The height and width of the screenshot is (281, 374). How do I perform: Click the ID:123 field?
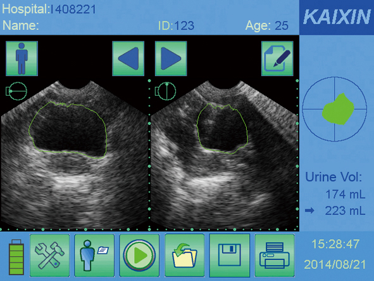click(177, 25)
